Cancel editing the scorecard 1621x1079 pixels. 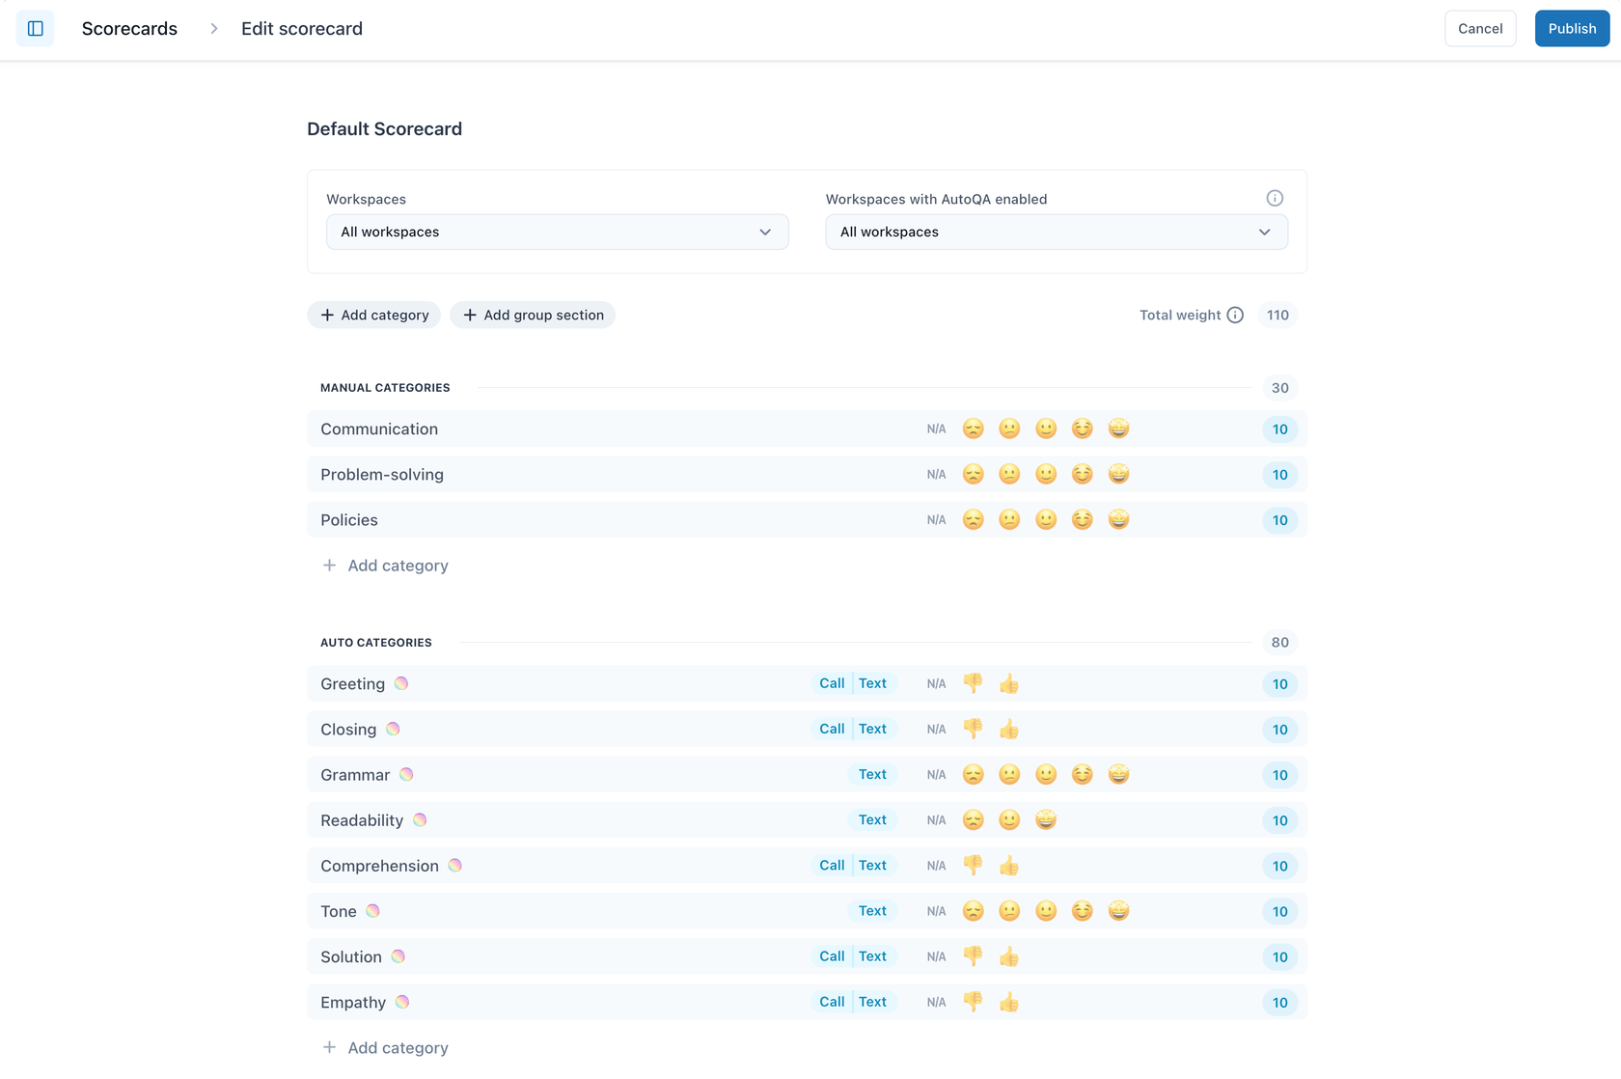click(1479, 29)
